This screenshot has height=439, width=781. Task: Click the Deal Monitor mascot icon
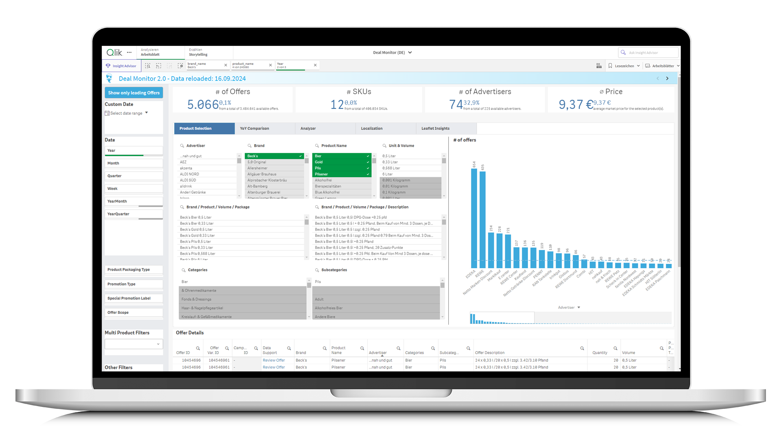[109, 78]
